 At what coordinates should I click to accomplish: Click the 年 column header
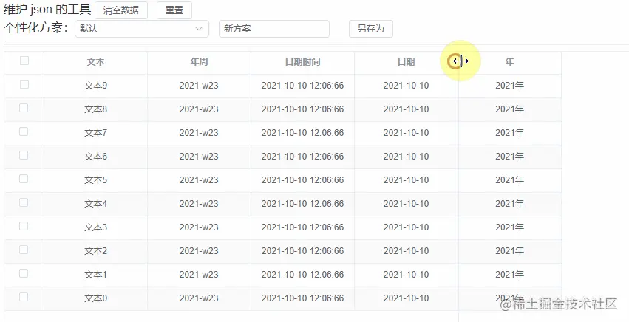click(x=509, y=62)
